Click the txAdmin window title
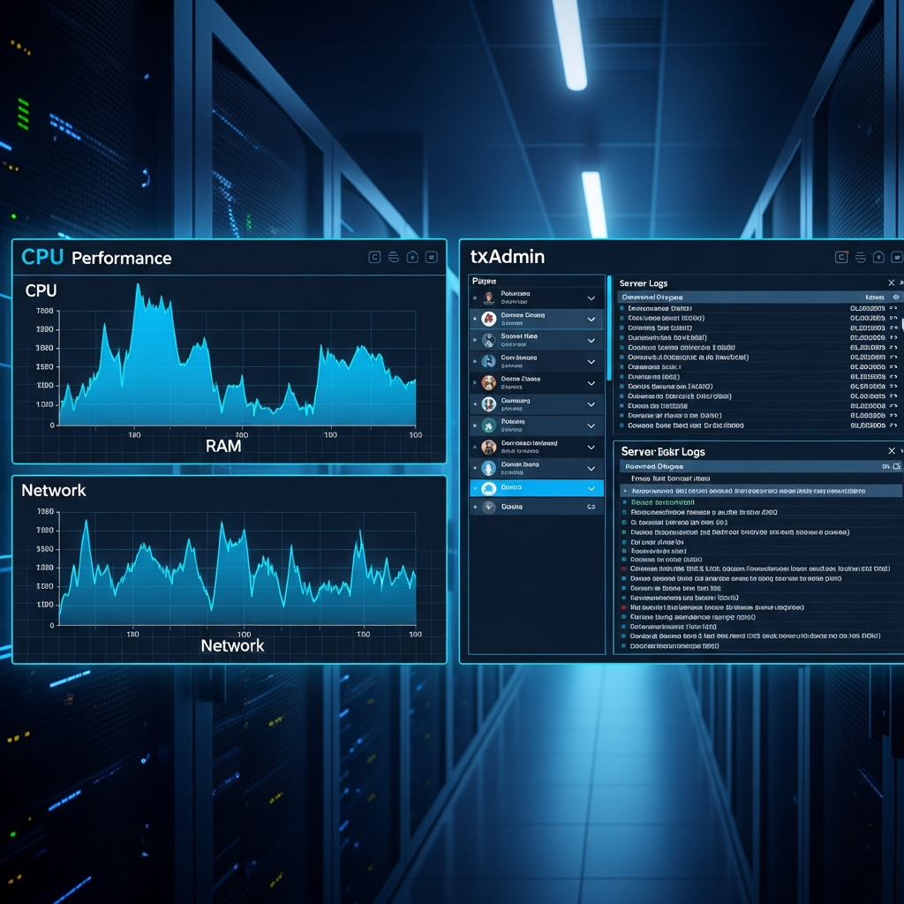The width and height of the screenshot is (904, 904). coord(508,257)
